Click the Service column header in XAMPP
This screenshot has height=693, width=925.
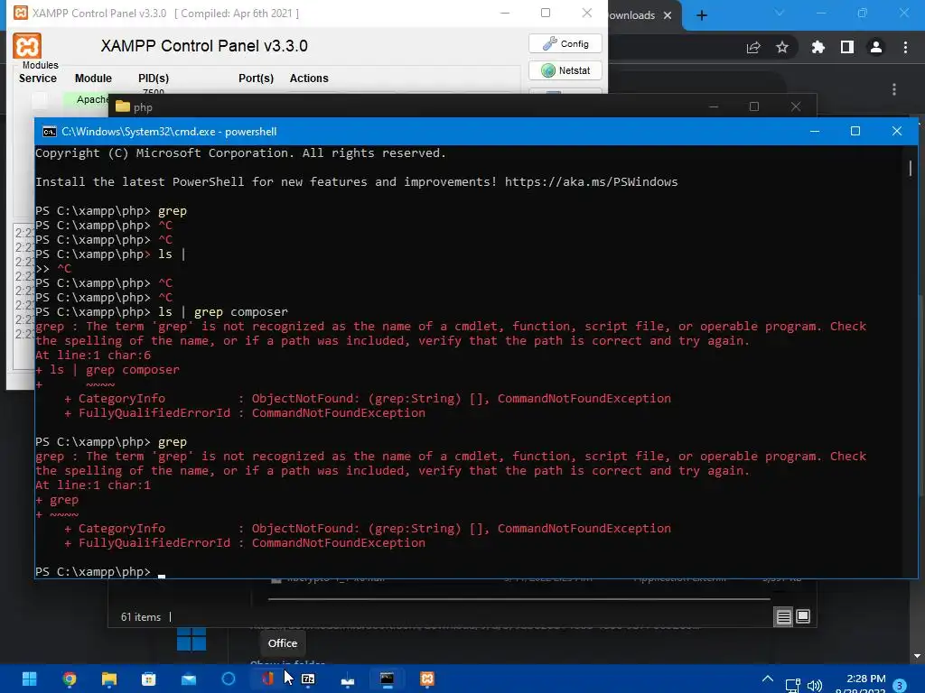pos(38,79)
